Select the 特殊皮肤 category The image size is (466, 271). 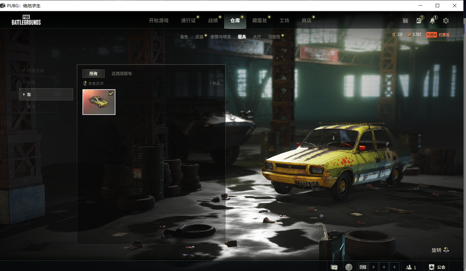[x=35, y=70]
